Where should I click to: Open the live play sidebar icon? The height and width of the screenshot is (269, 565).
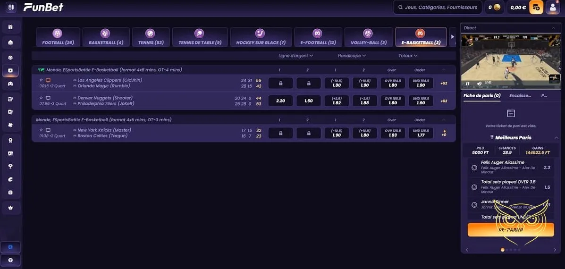(x=10, y=71)
